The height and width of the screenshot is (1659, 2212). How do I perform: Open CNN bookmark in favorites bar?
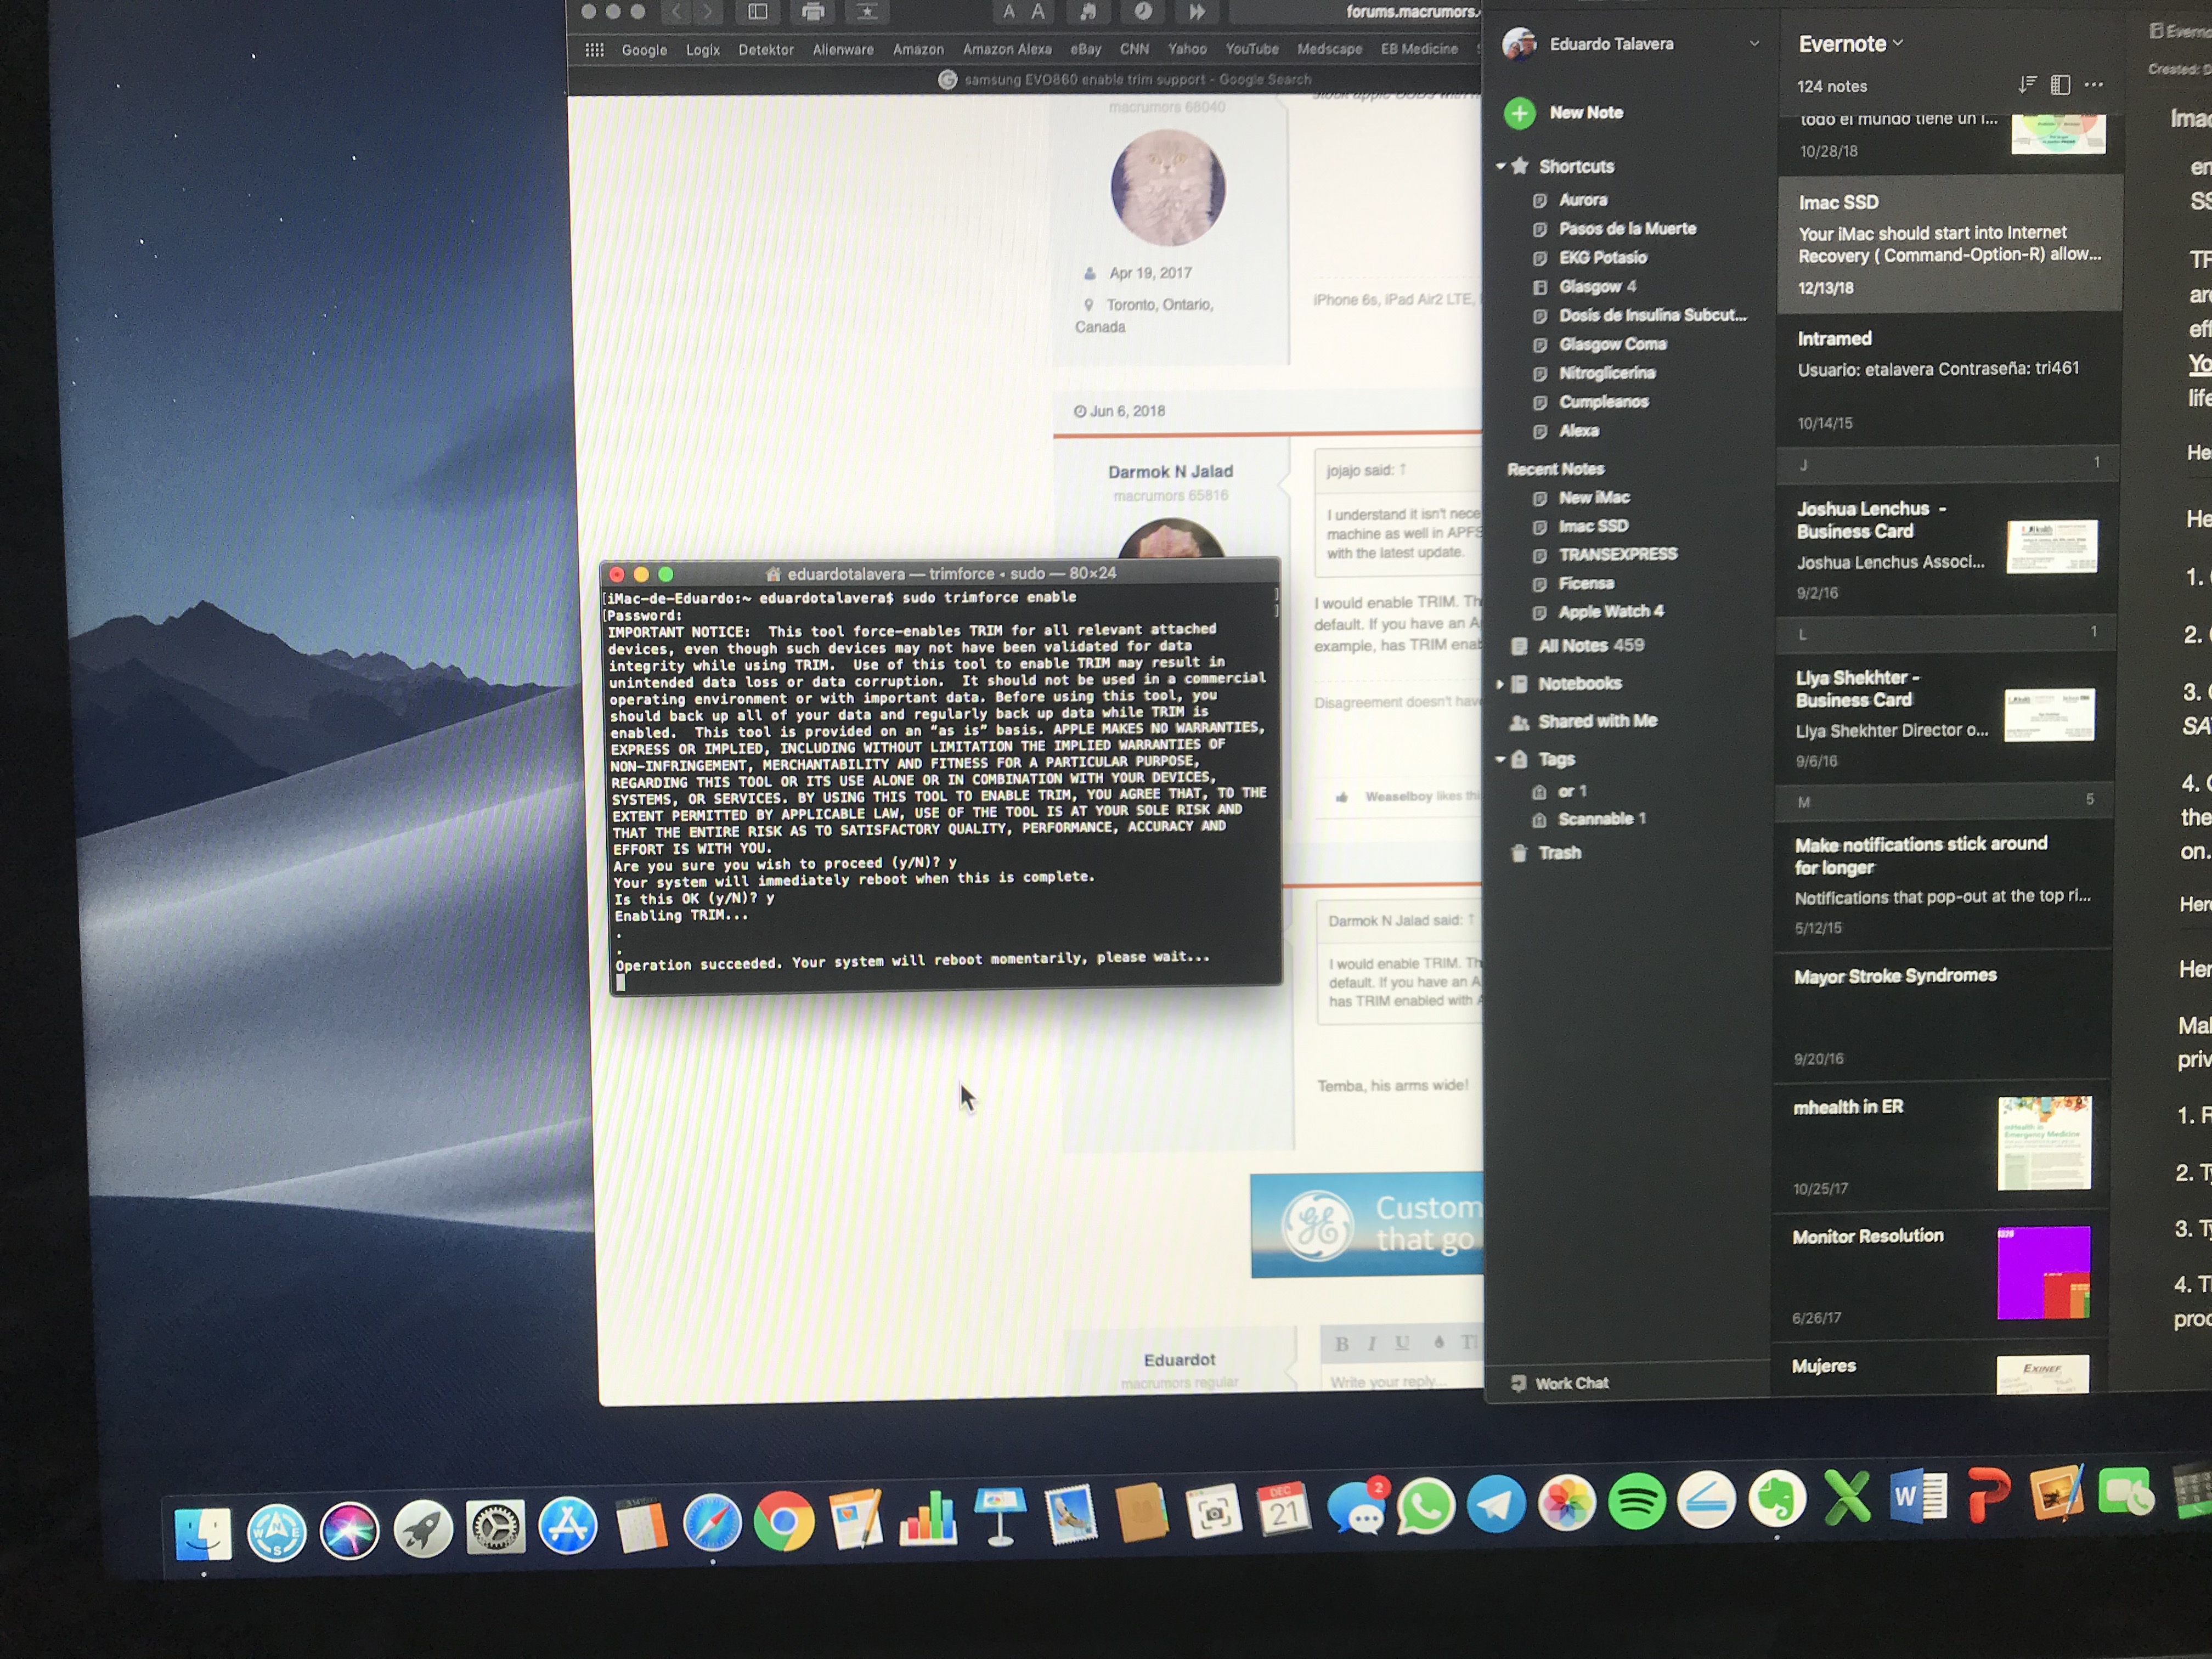tap(1134, 49)
